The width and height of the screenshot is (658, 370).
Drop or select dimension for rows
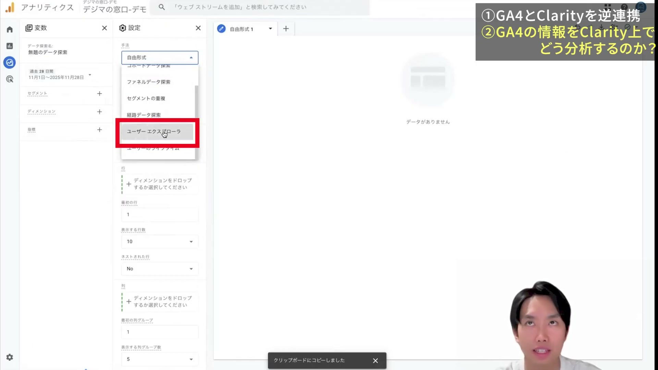[160, 184]
